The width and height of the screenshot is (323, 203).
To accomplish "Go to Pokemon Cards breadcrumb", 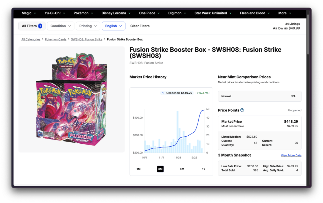I will 55,39.
